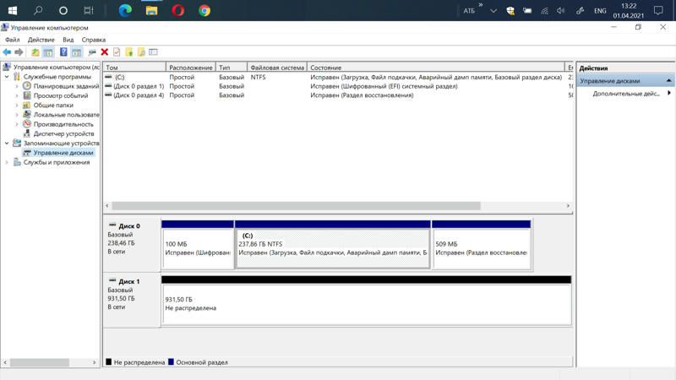Sort by the Расположение column header

[x=191, y=68]
